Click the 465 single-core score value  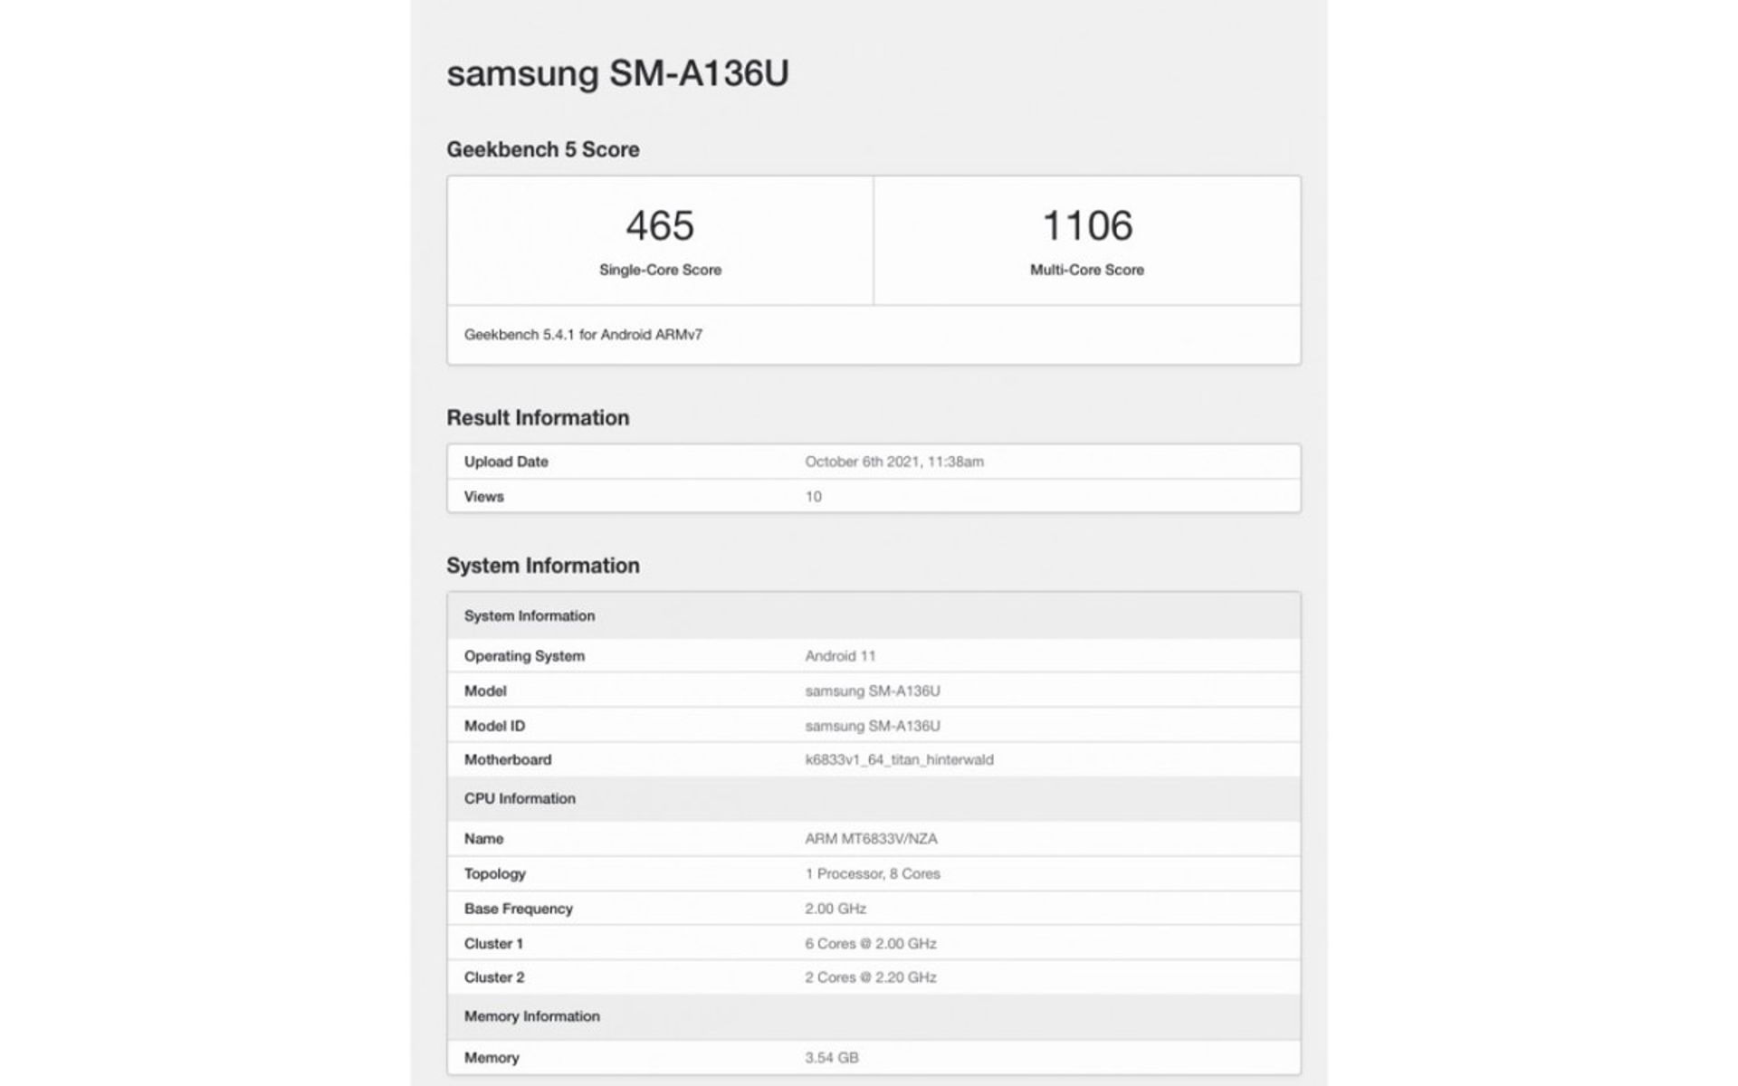pyautogui.click(x=660, y=225)
